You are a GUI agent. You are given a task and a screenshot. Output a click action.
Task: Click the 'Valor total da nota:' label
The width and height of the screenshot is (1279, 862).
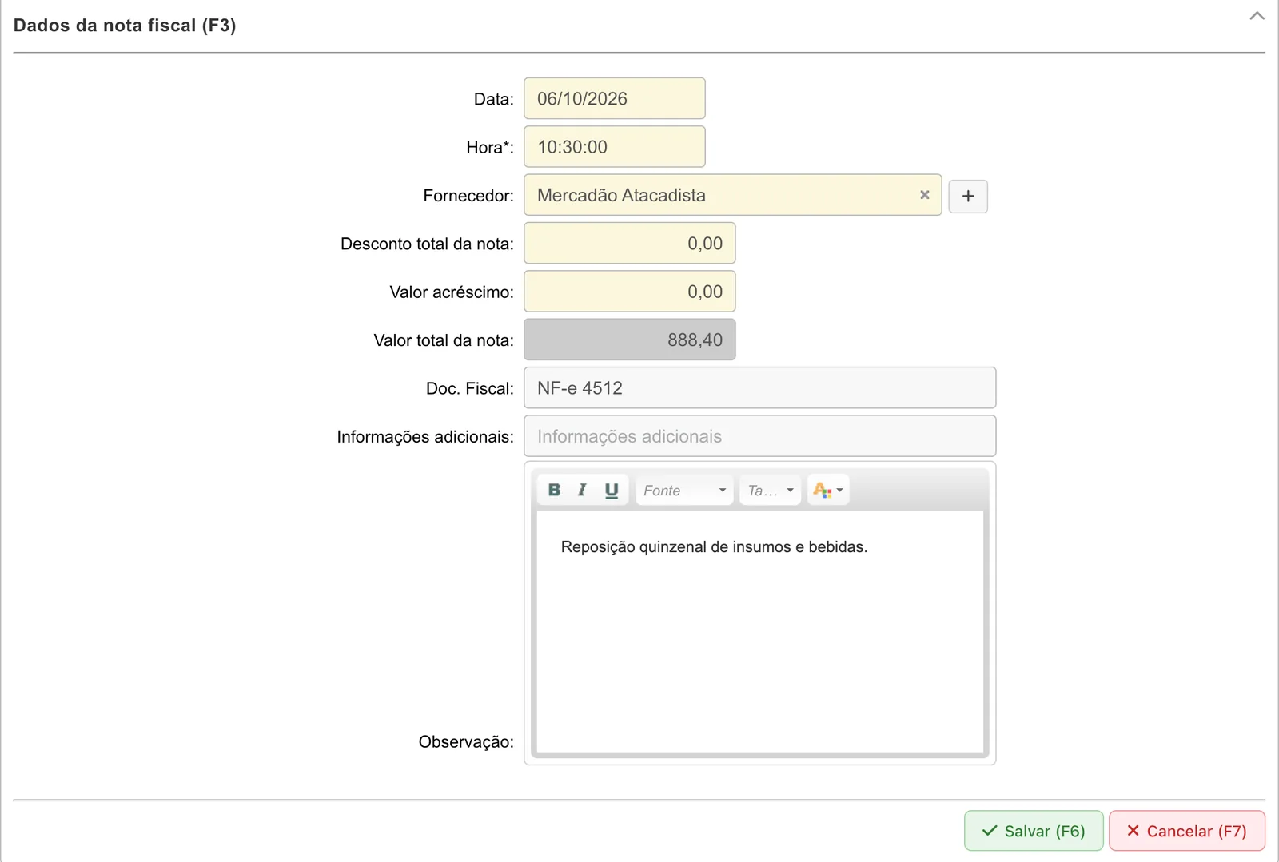point(444,340)
